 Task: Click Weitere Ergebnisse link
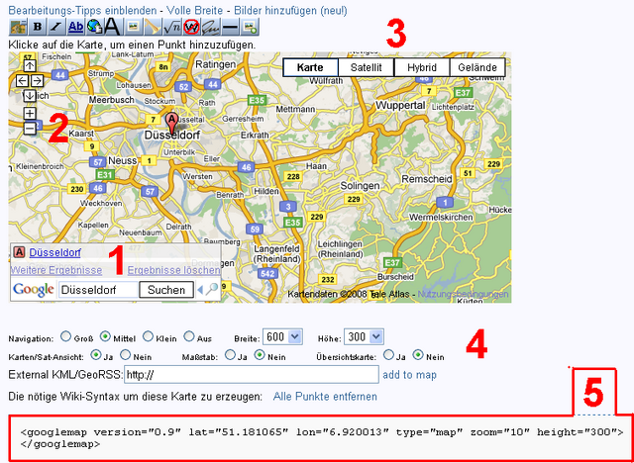[x=56, y=270]
